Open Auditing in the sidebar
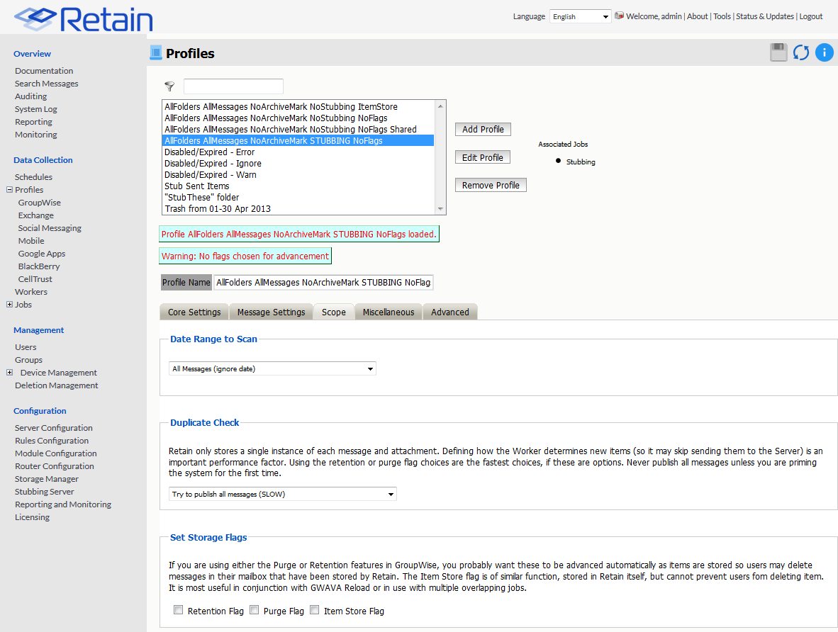This screenshot has width=838, height=632. pos(31,96)
